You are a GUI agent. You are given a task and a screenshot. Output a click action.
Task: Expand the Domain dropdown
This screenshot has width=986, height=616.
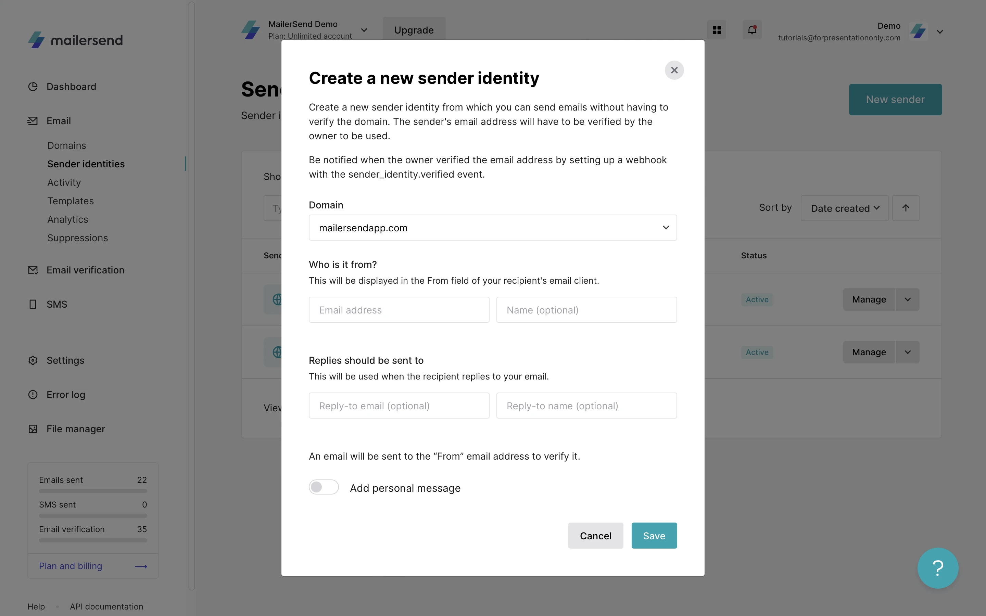tap(493, 228)
